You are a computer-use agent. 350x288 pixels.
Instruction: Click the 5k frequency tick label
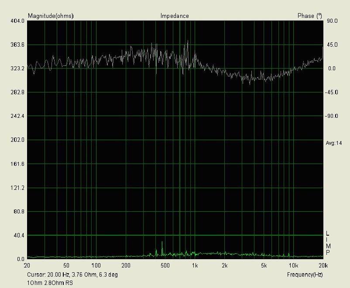tap(264, 266)
